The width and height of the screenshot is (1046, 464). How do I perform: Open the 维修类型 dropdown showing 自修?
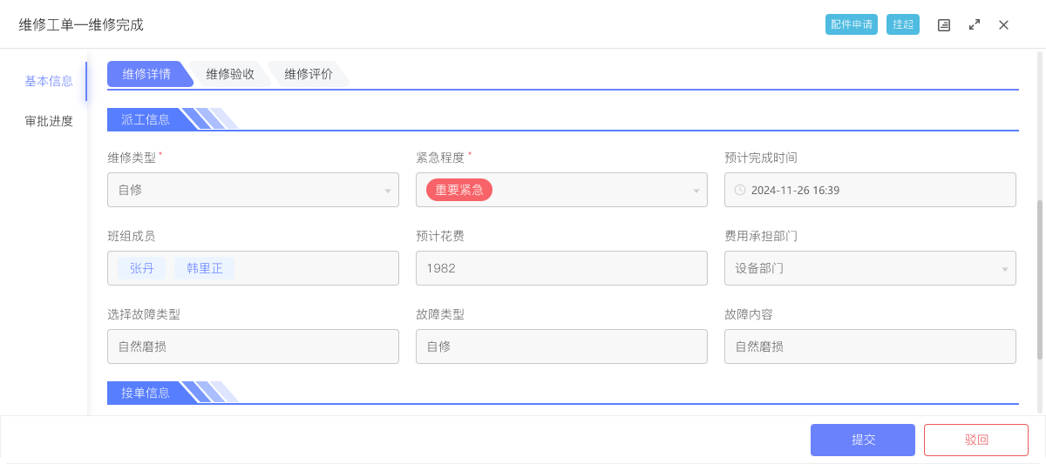(x=253, y=190)
